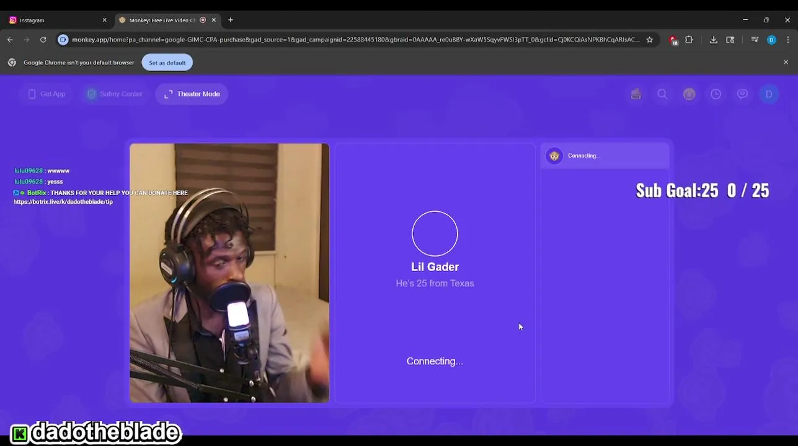
Task: Open the Safety Center
Action: tap(115, 94)
